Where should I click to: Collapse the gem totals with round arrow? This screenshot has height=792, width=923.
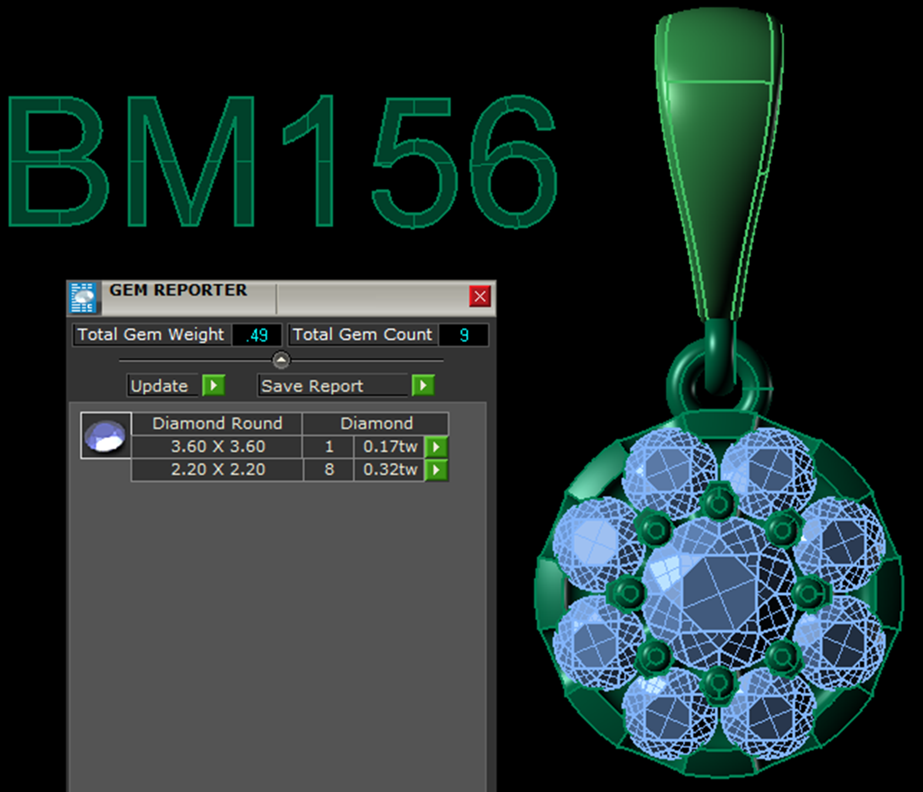coord(281,360)
